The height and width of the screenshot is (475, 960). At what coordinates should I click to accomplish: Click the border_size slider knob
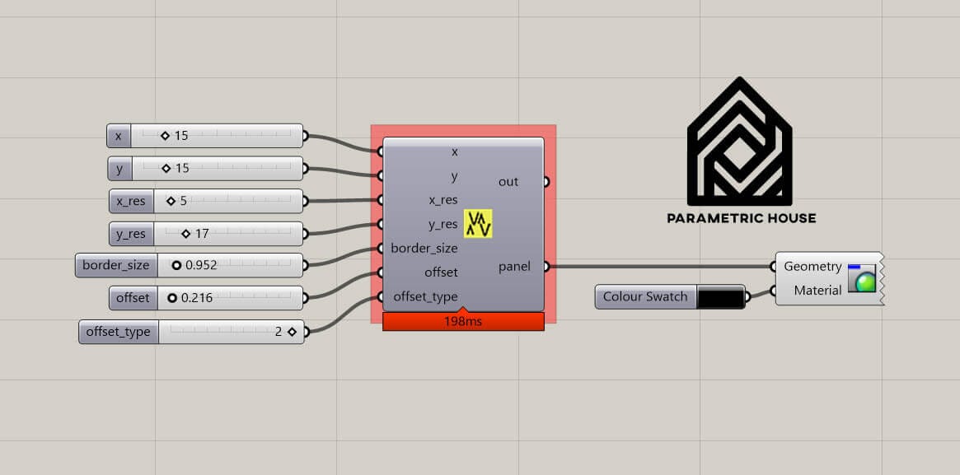[x=176, y=266]
